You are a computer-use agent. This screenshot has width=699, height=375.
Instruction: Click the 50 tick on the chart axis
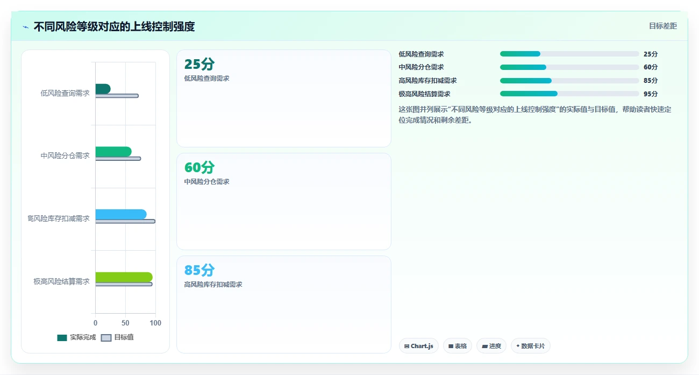pyautogui.click(x=125, y=323)
